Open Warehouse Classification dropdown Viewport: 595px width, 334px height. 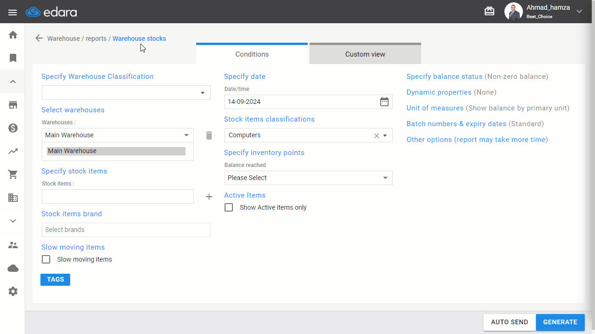[126, 93]
